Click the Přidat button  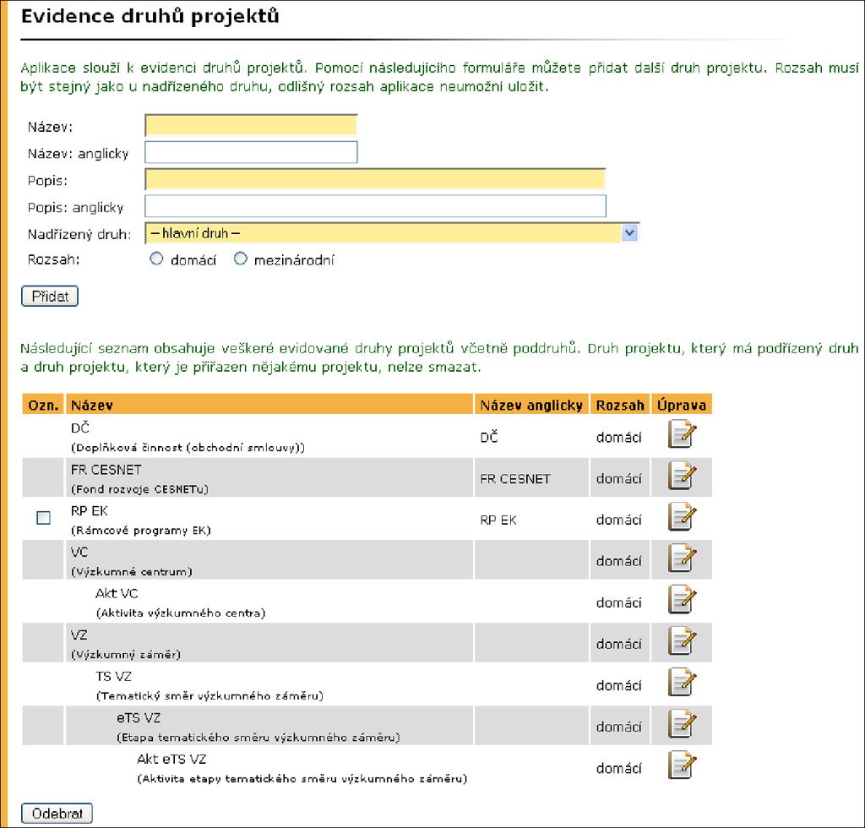(50, 297)
